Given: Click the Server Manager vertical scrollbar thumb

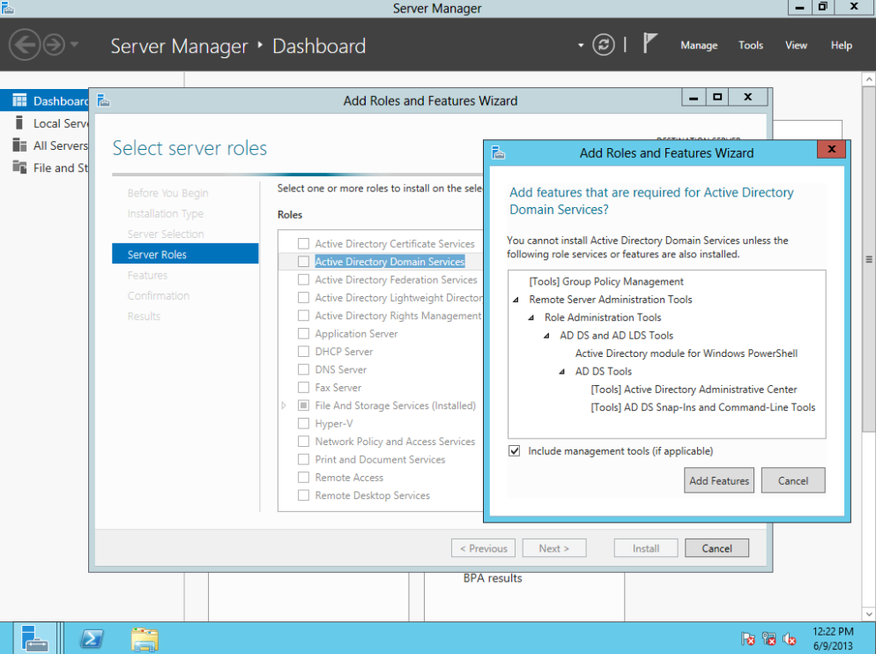Looking at the screenshot, I should 869,259.
